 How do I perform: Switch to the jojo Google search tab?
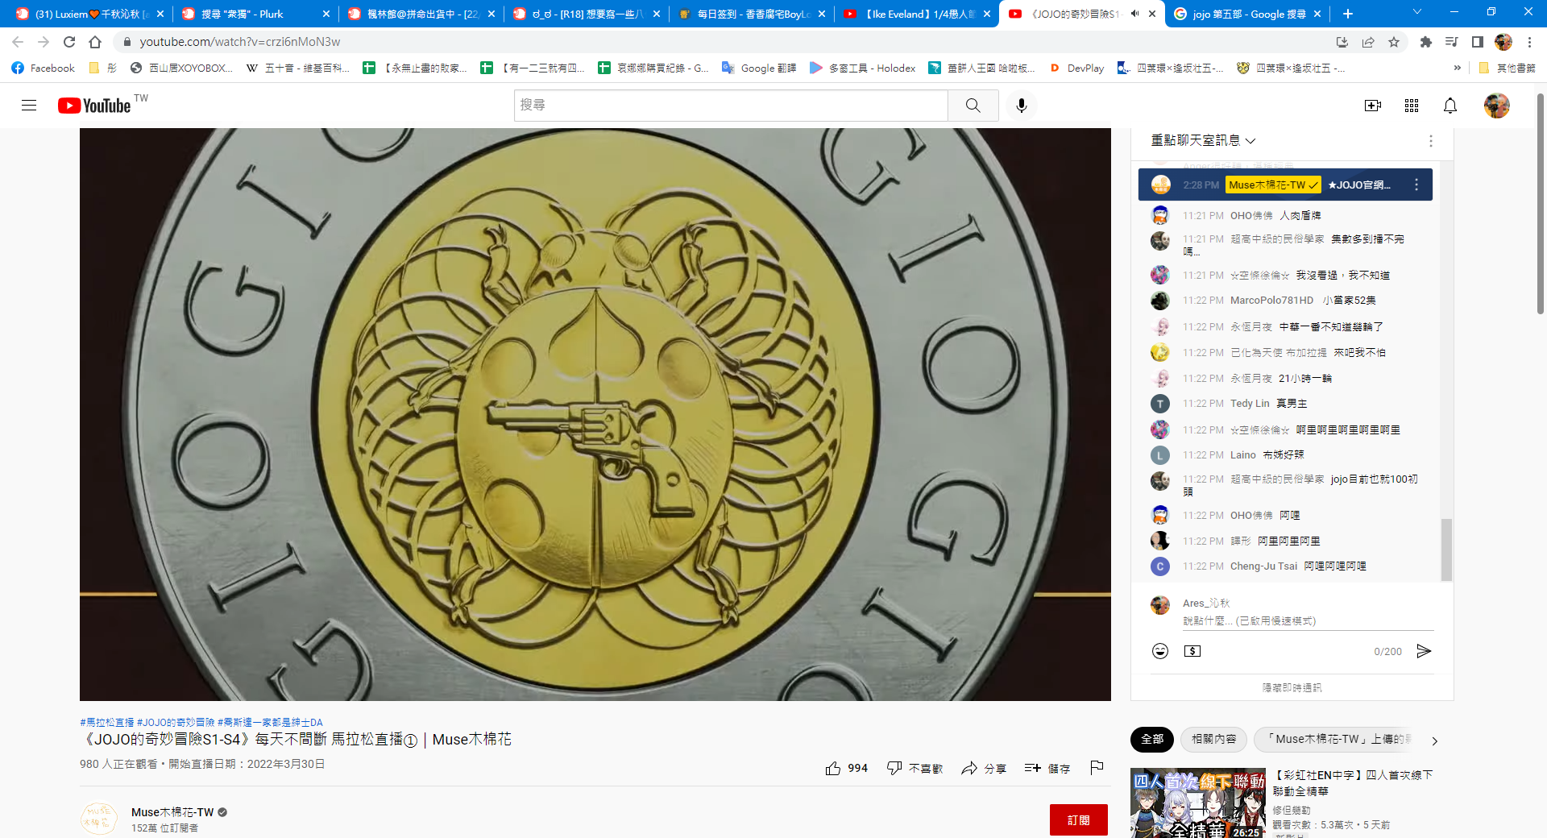point(1247,14)
